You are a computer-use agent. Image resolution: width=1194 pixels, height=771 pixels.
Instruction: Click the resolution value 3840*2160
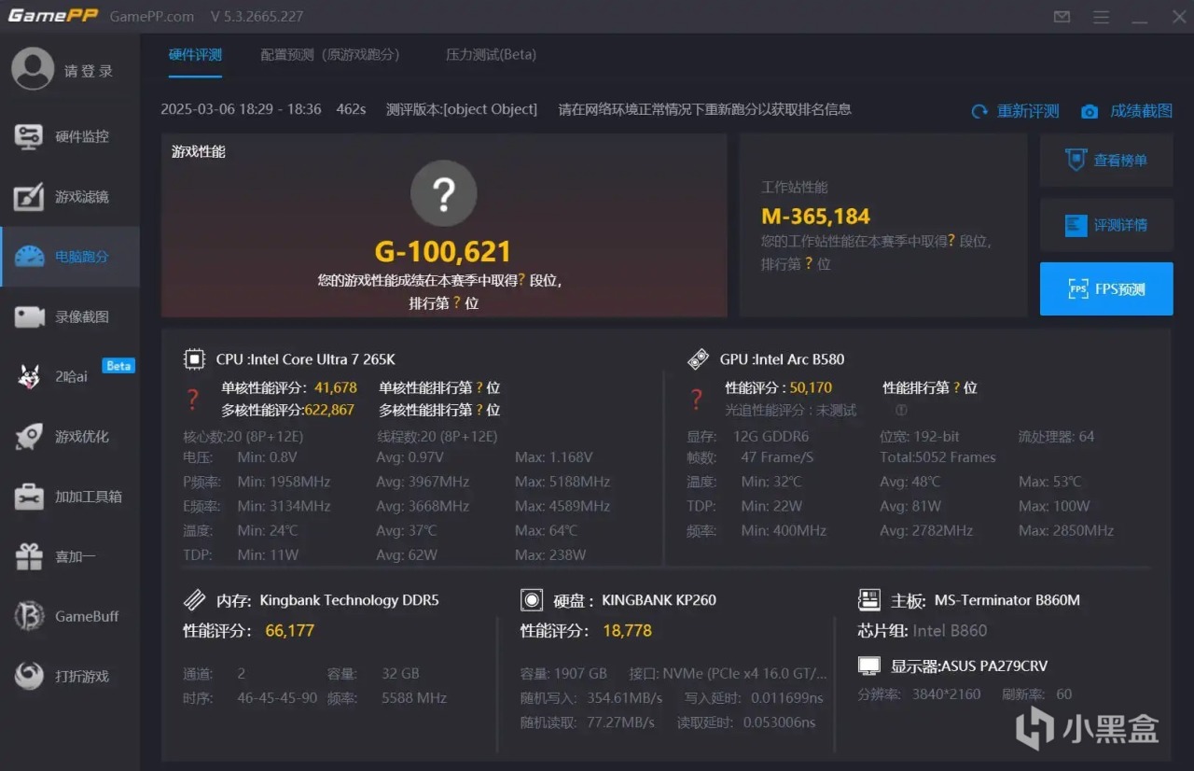pyautogui.click(x=945, y=694)
